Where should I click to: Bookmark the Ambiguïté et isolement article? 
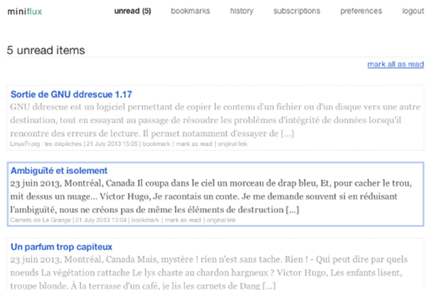155,220
